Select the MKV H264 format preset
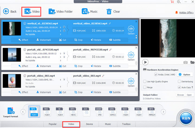 click(x=47, y=112)
